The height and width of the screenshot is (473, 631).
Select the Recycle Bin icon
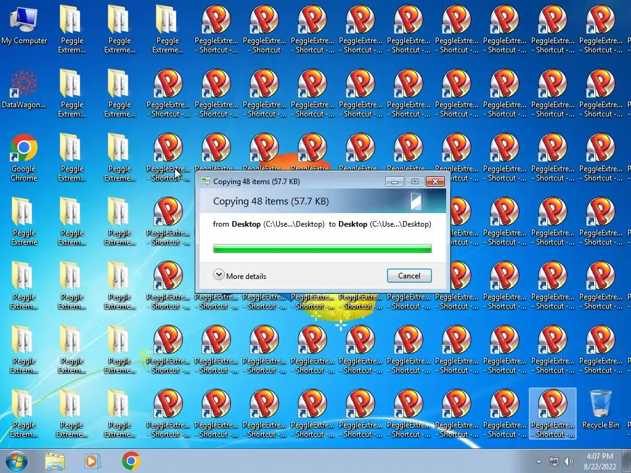pos(600,409)
